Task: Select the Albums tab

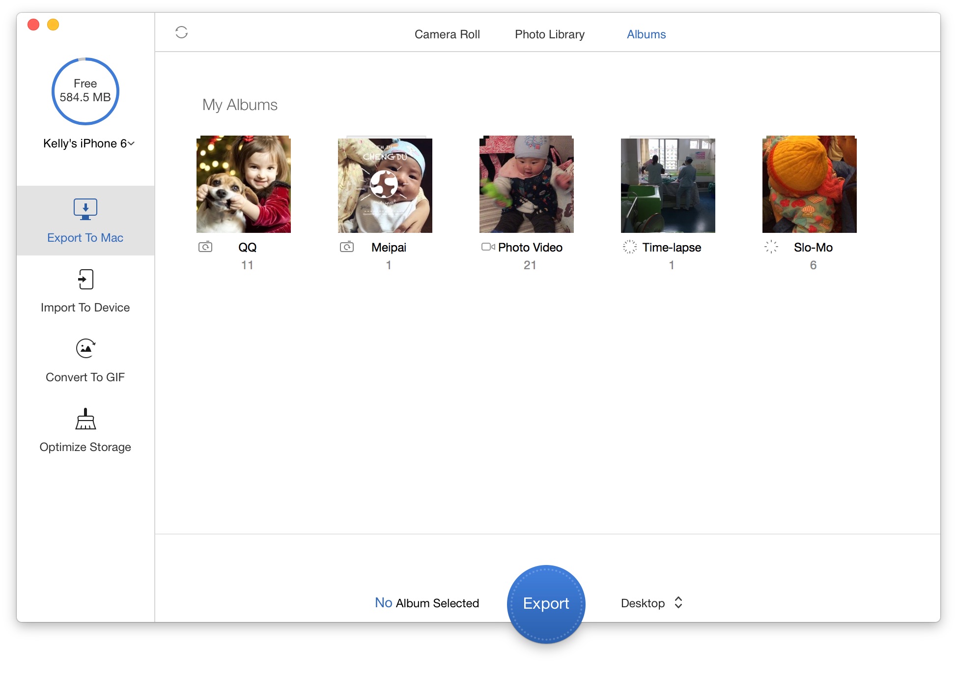Action: click(x=646, y=34)
